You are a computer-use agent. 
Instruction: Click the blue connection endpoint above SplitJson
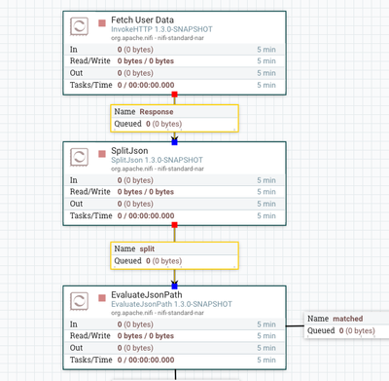174,142
